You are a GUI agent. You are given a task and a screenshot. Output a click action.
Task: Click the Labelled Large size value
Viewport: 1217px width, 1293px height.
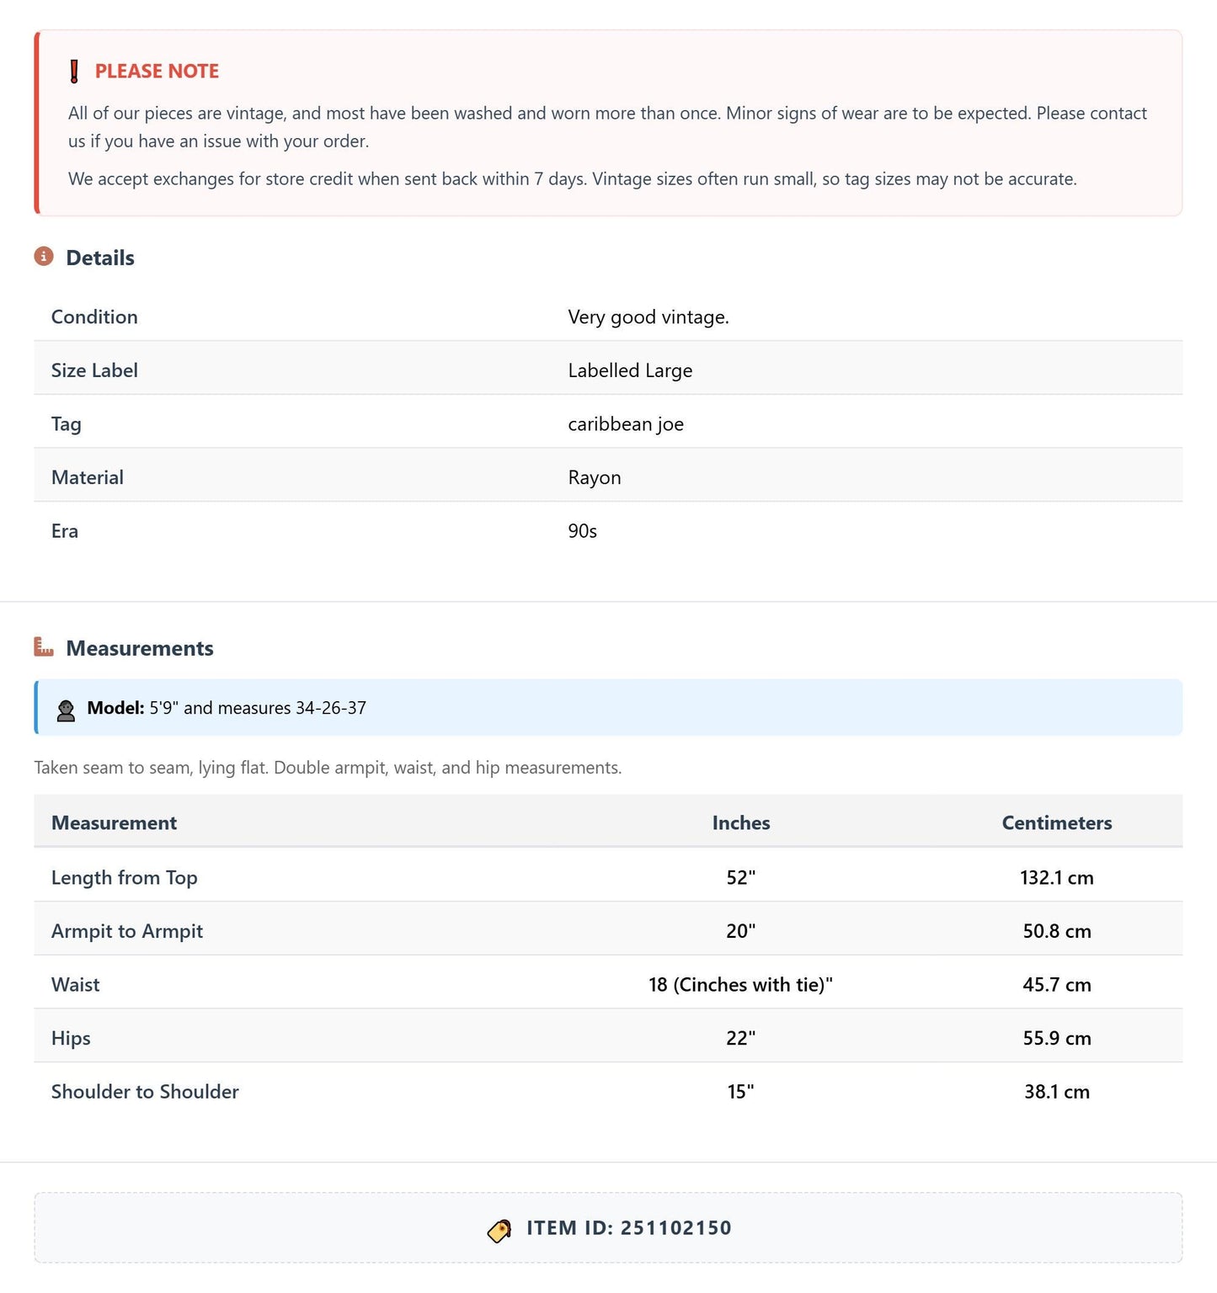pyautogui.click(x=630, y=370)
